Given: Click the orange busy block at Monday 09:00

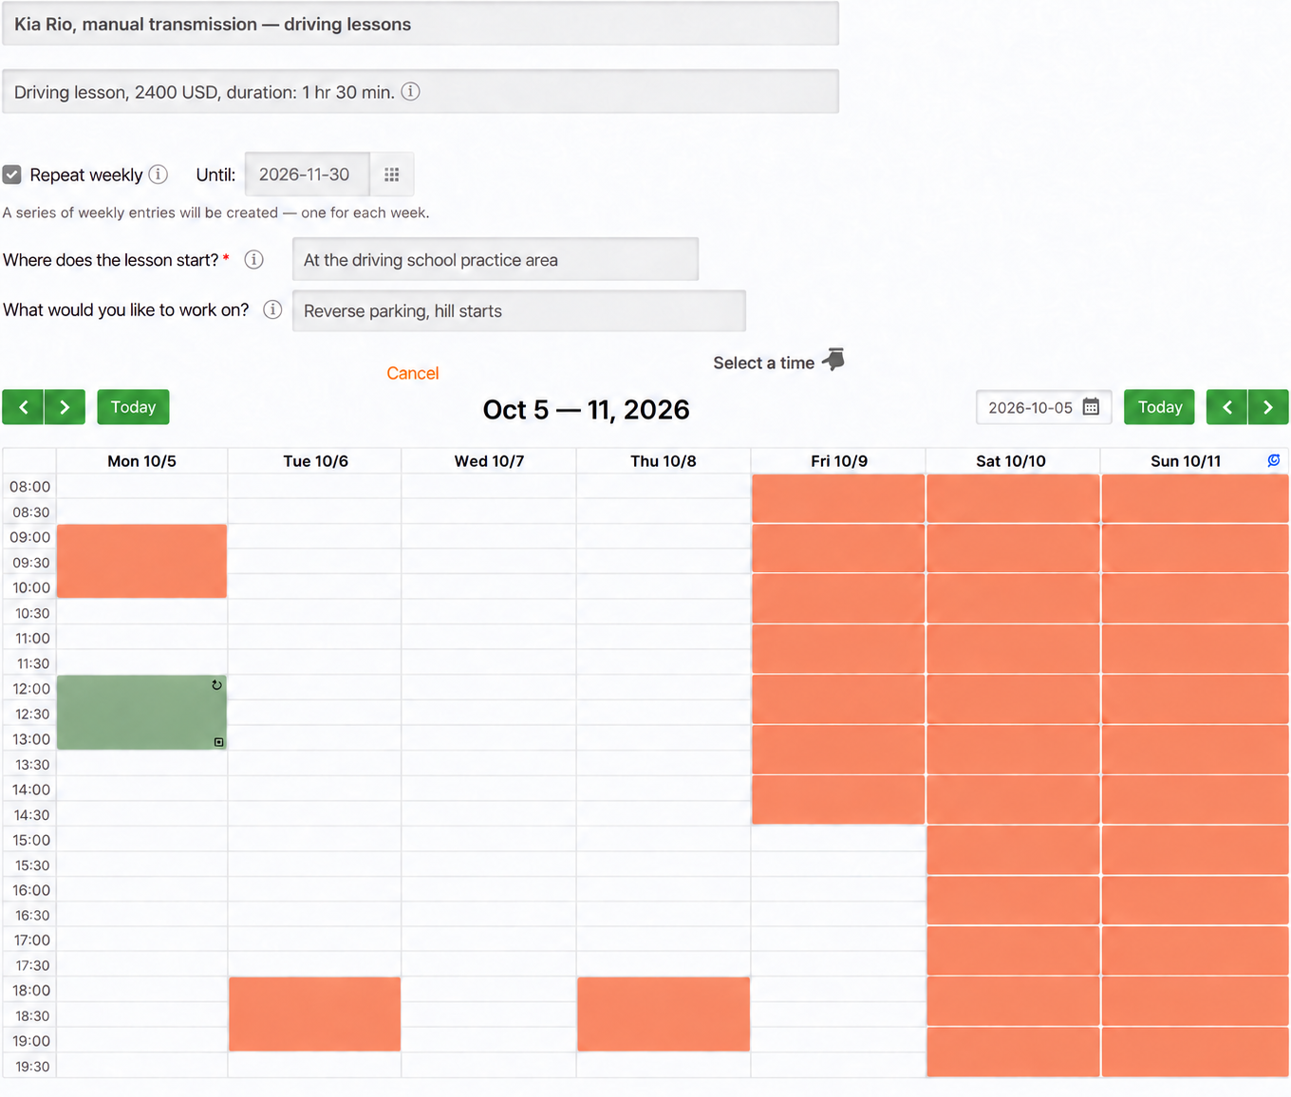Looking at the screenshot, I should 142,562.
